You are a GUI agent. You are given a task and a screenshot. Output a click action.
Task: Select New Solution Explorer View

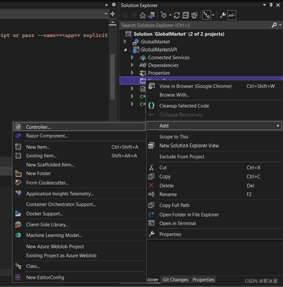pyautogui.click(x=214, y=146)
